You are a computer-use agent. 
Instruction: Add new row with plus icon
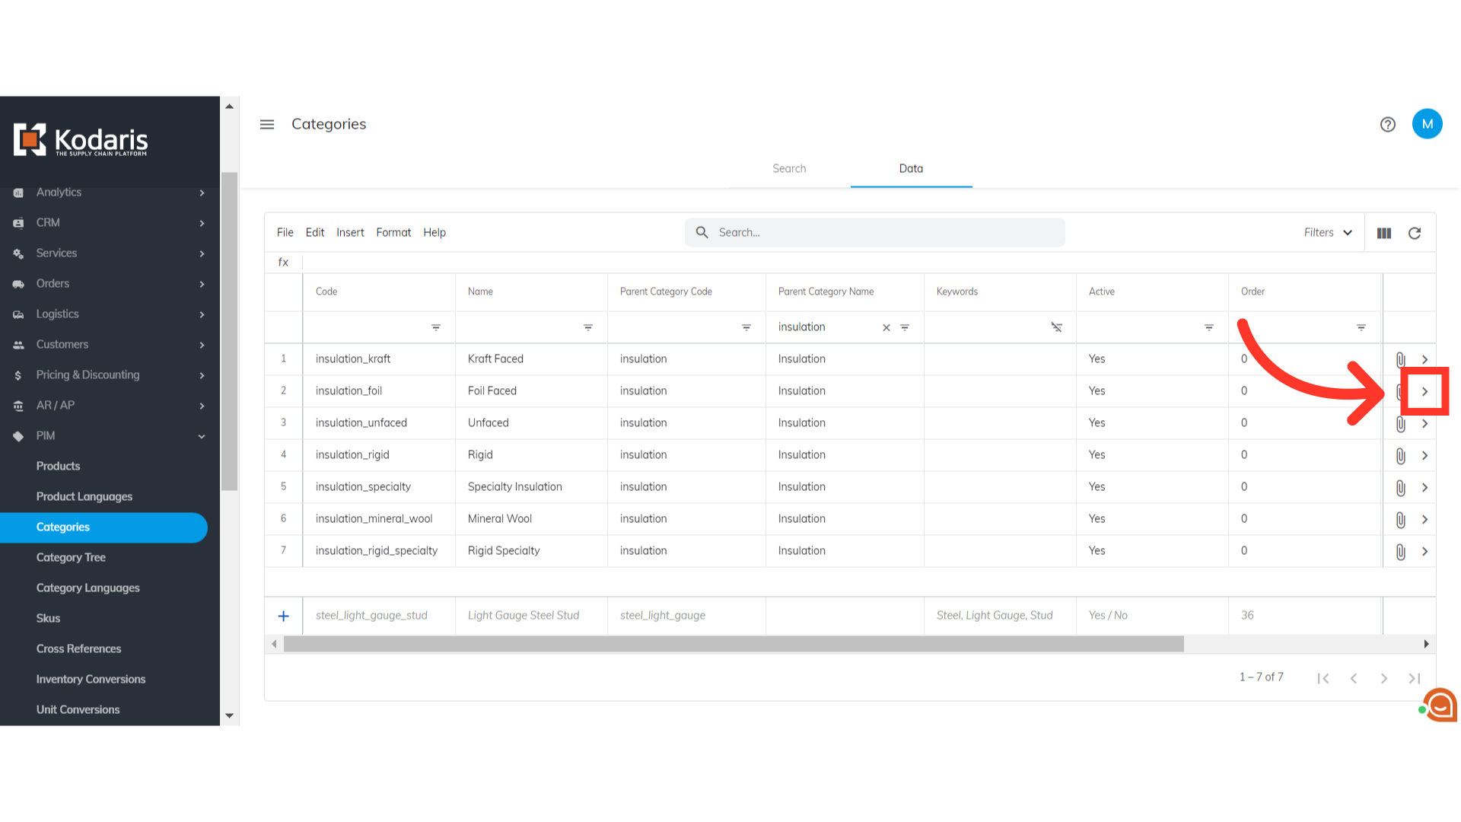point(283,616)
